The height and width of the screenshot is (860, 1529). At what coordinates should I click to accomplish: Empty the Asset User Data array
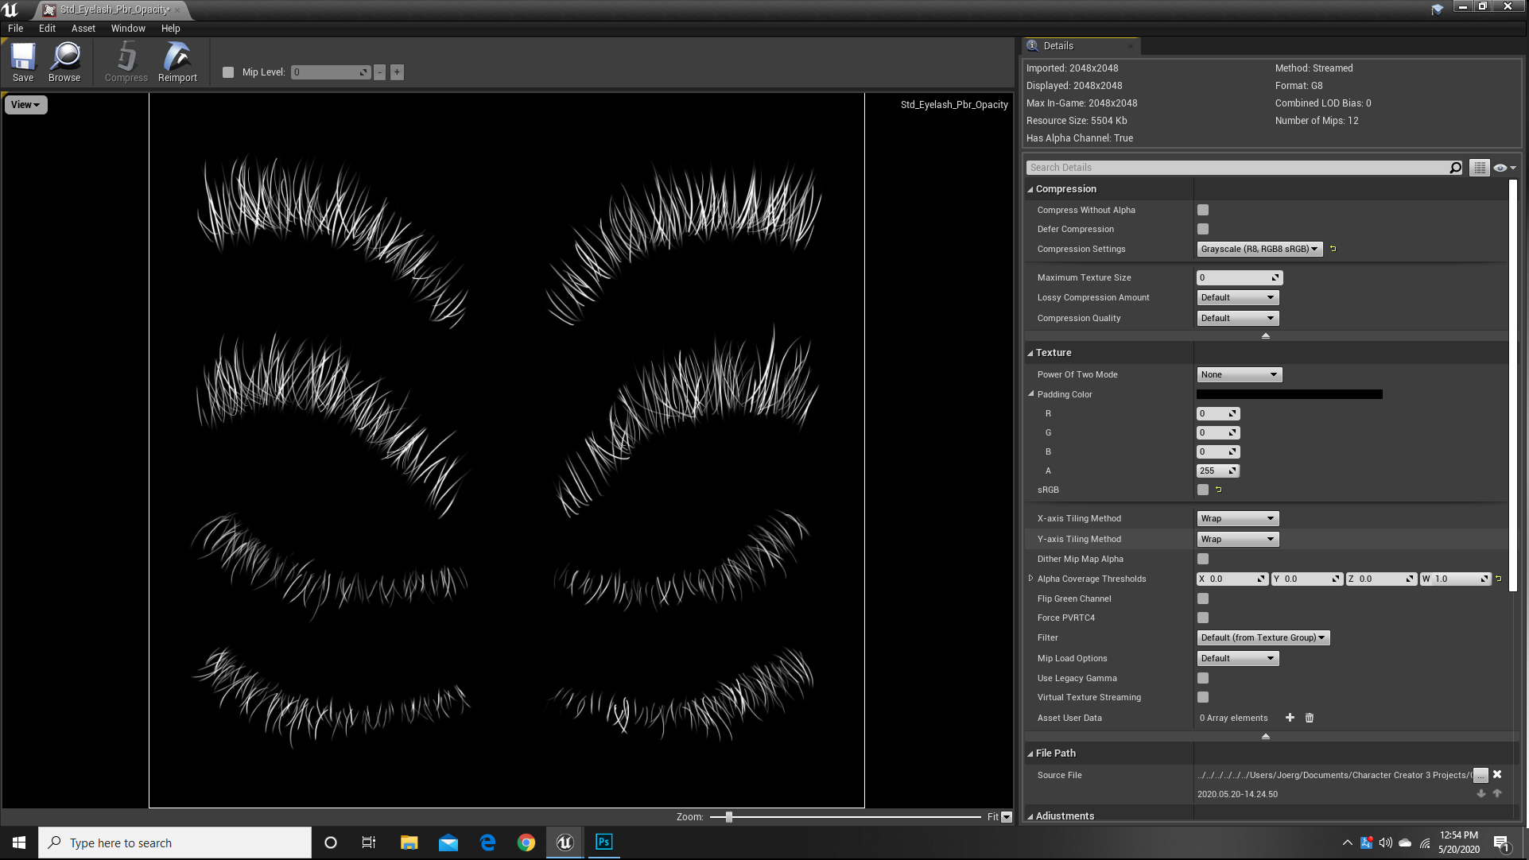[1310, 718]
